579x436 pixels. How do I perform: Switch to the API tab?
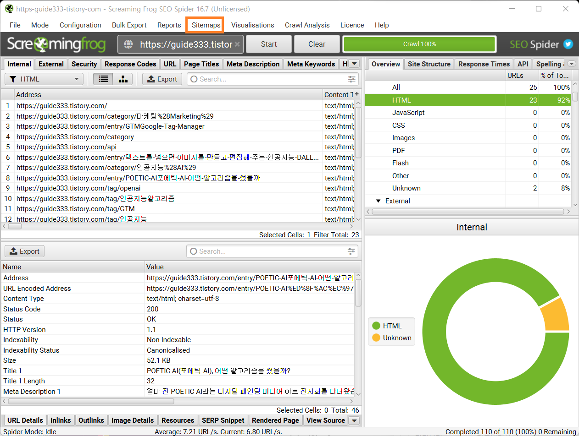[x=522, y=64]
